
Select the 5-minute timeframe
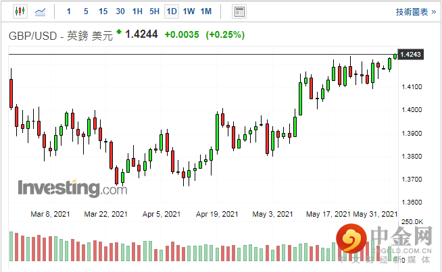pyautogui.click(x=85, y=11)
